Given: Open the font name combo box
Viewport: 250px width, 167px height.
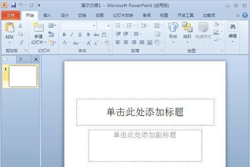Looking at the screenshot, I should [78, 26].
